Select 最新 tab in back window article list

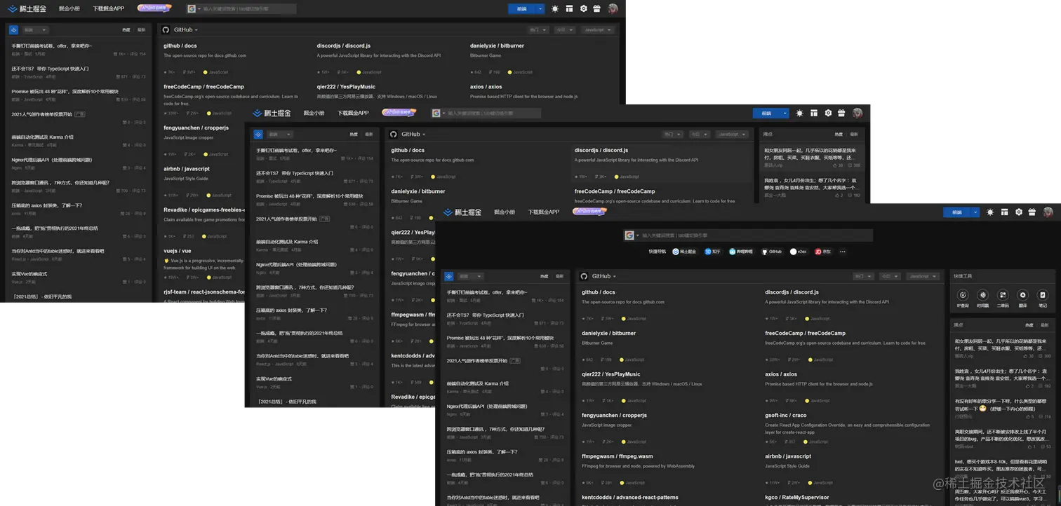pos(142,30)
